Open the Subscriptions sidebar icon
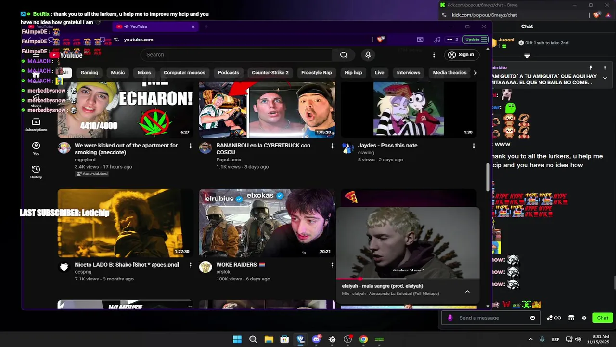The height and width of the screenshot is (347, 616). (x=36, y=124)
